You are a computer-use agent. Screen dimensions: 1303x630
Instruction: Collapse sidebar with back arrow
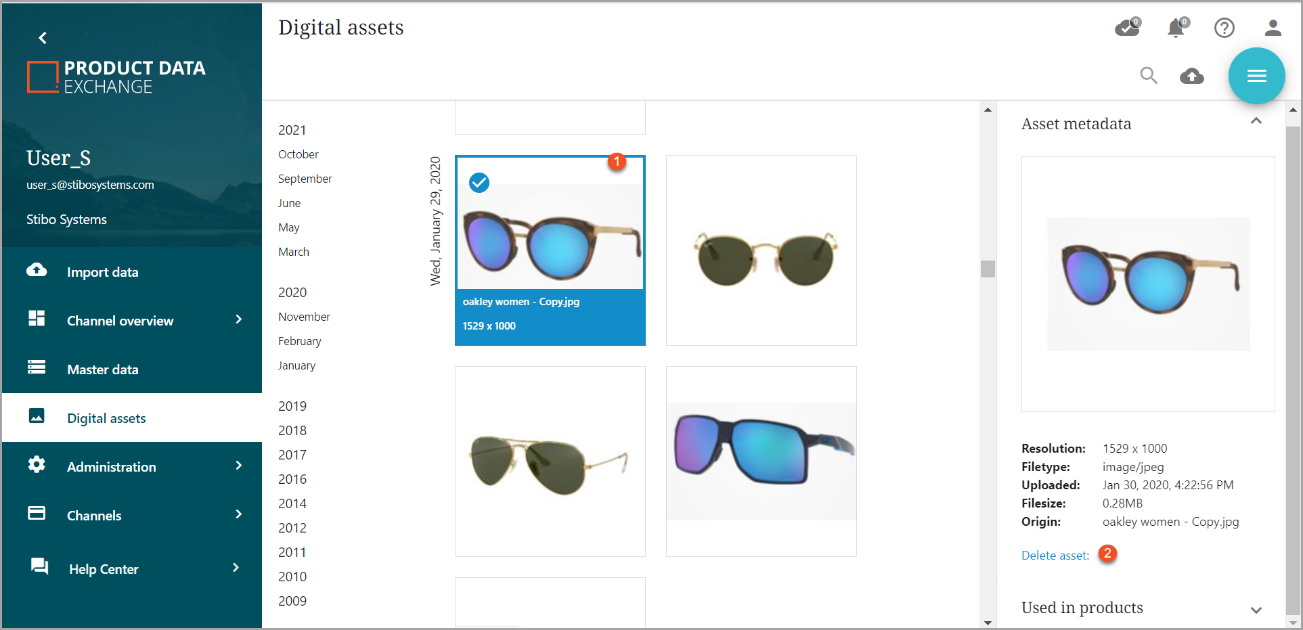[43, 38]
